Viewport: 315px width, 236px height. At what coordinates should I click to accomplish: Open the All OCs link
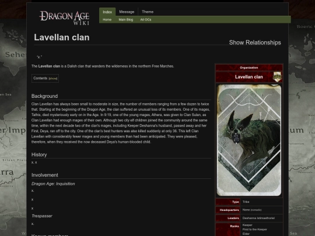[x=146, y=20]
